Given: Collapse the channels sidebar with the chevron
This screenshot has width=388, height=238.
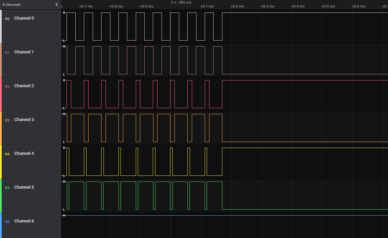Looking at the screenshot, I should coord(57,4).
